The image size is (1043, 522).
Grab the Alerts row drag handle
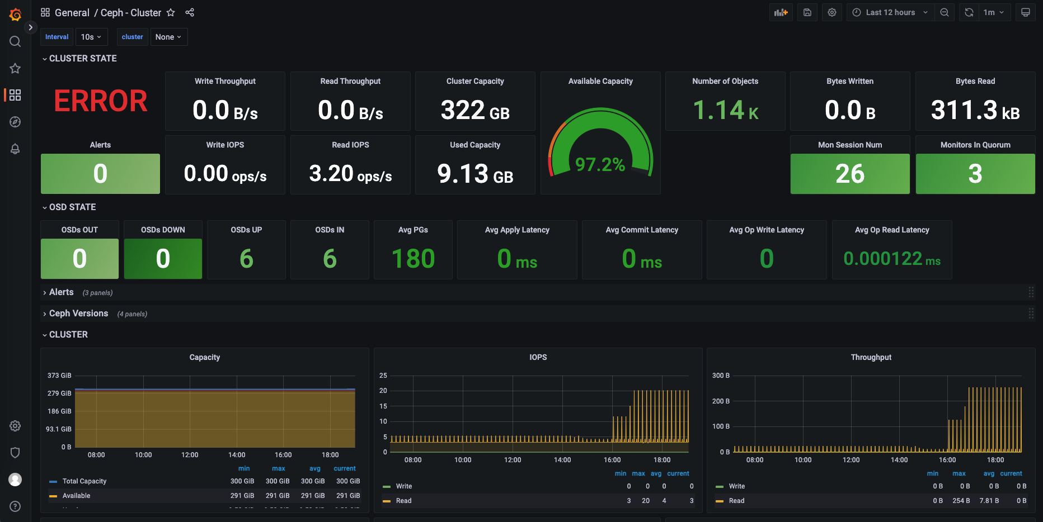1031,292
